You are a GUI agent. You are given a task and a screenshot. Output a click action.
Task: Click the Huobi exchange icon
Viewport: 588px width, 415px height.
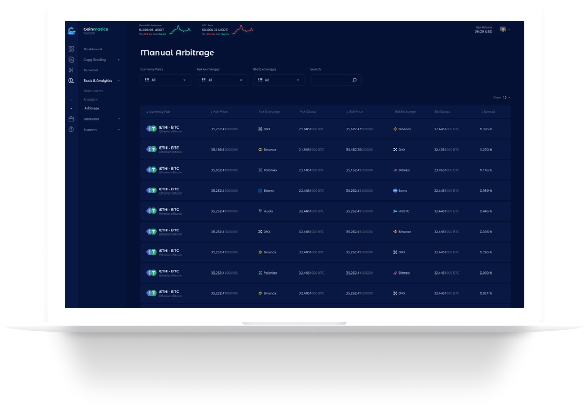tap(260, 211)
